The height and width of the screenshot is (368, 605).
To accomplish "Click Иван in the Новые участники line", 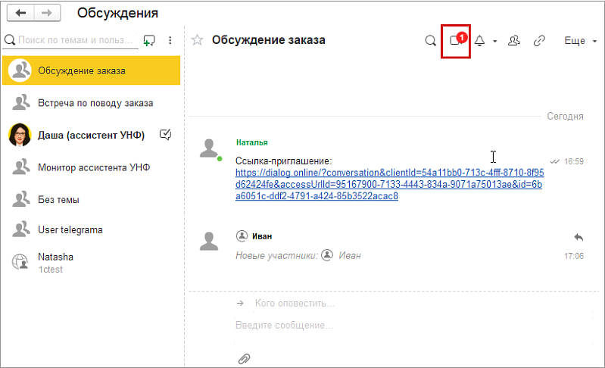I will click(x=350, y=255).
